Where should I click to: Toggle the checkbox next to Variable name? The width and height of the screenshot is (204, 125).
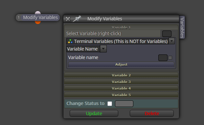click(170, 58)
